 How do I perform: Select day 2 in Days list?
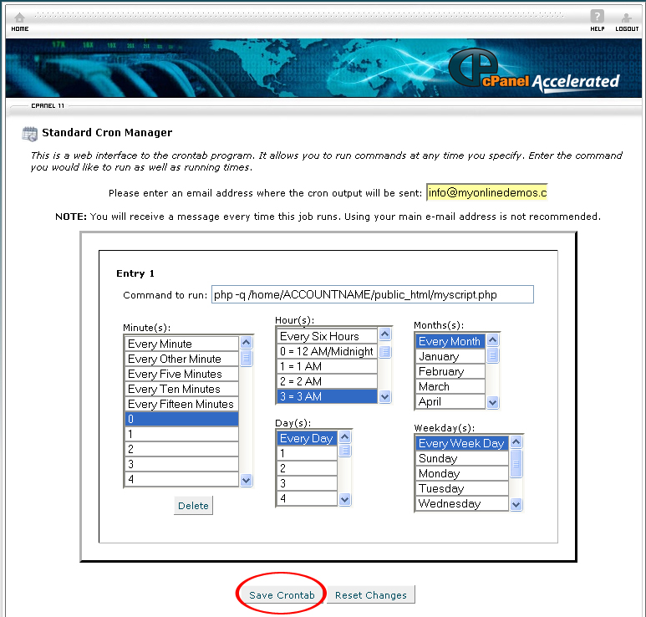point(308,468)
